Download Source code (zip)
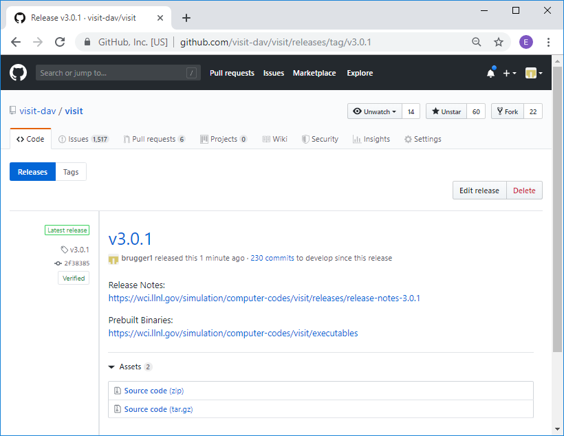The height and width of the screenshot is (436, 564). click(x=154, y=391)
